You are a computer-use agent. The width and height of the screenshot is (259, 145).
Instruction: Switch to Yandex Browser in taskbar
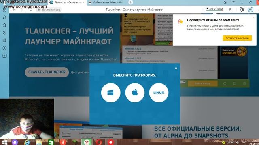tap(87, 142)
